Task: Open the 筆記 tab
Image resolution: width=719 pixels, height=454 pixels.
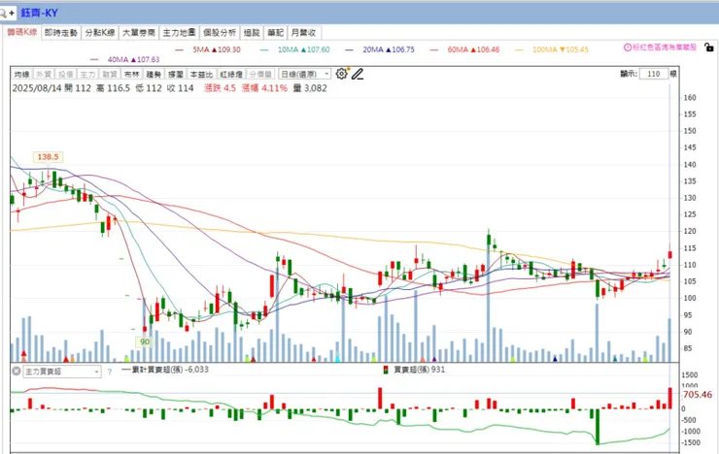Action: (x=276, y=32)
